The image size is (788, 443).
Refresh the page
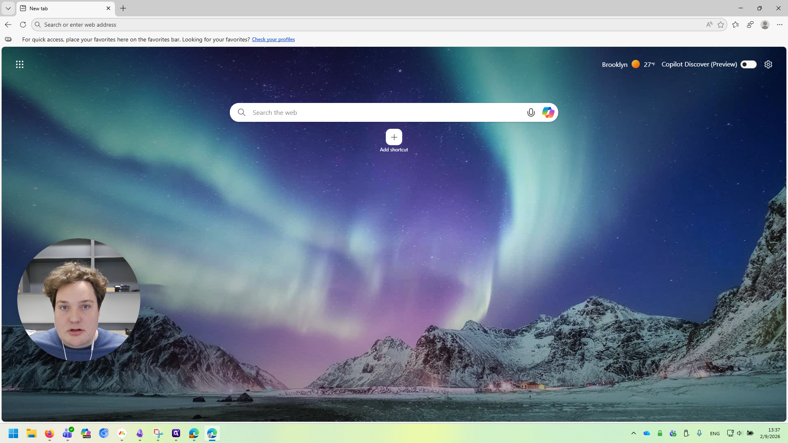click(23, 25)
